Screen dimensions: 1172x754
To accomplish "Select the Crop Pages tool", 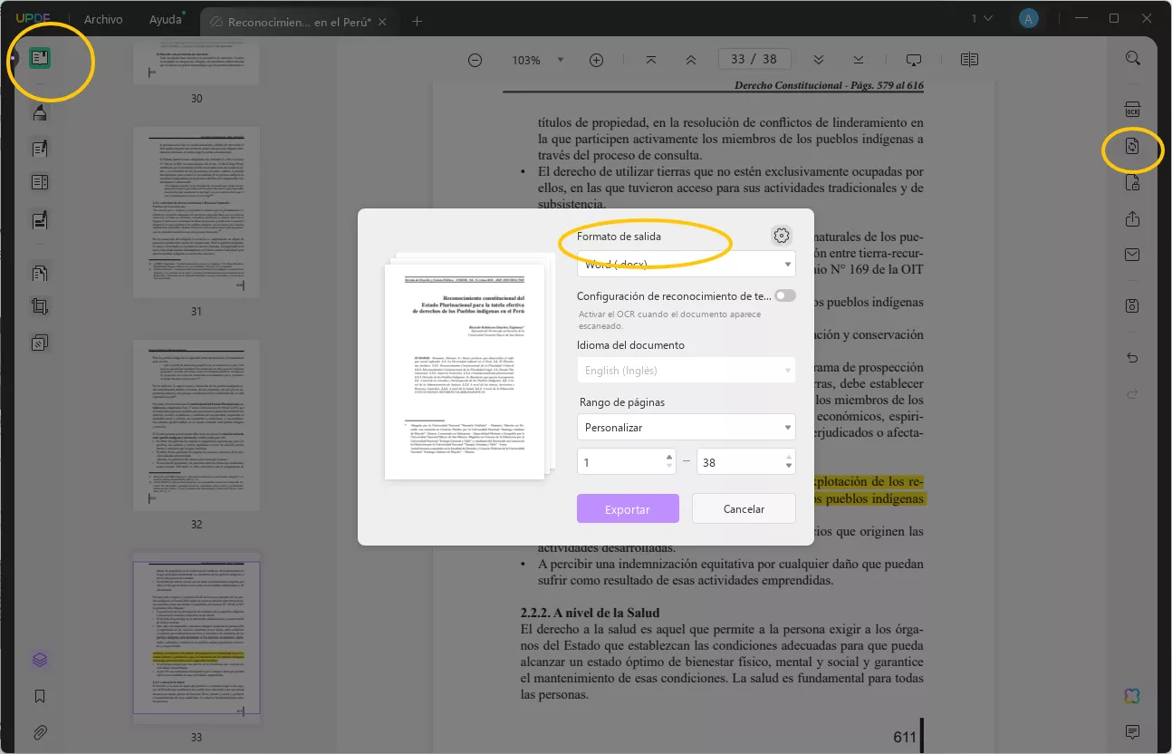I will coord(40,307).
